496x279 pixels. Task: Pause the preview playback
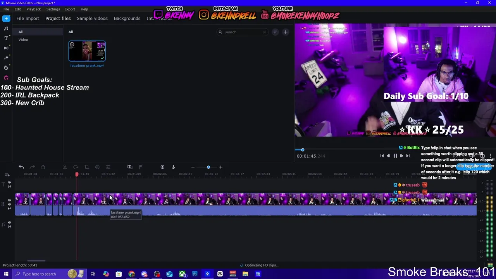[395, 156]
